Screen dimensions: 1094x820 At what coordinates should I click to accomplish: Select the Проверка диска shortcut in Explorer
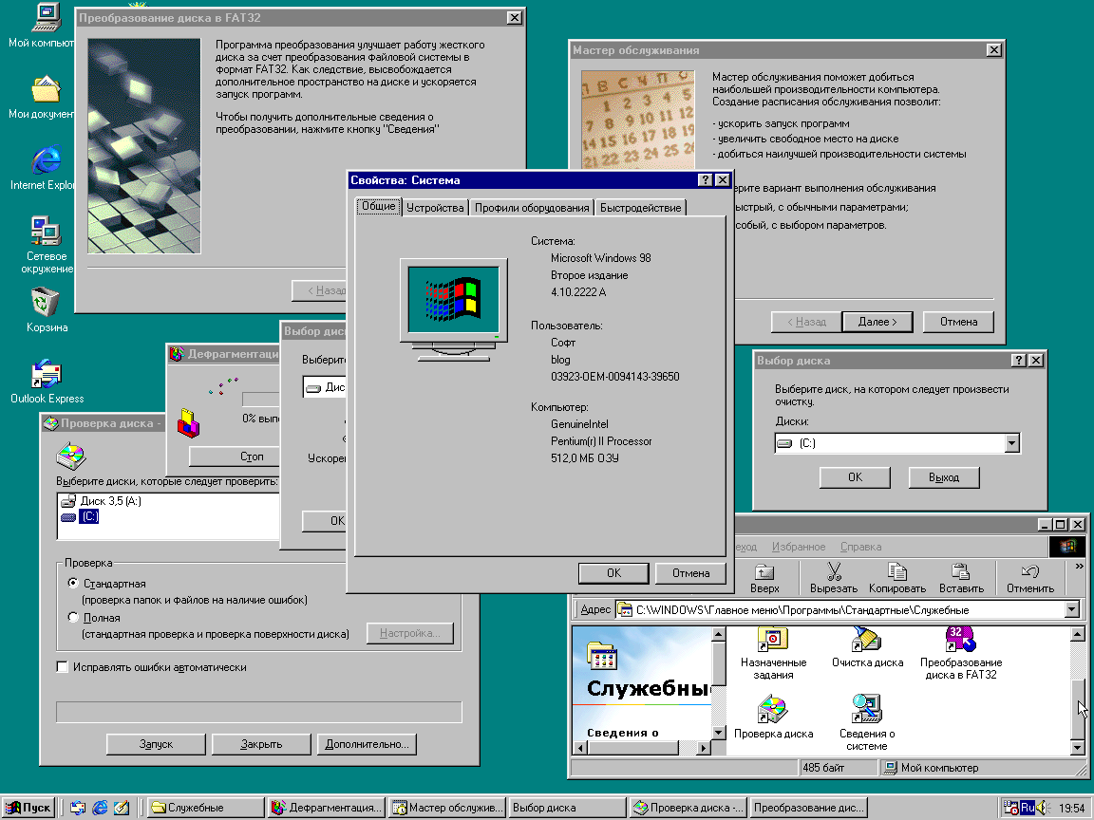773,710
